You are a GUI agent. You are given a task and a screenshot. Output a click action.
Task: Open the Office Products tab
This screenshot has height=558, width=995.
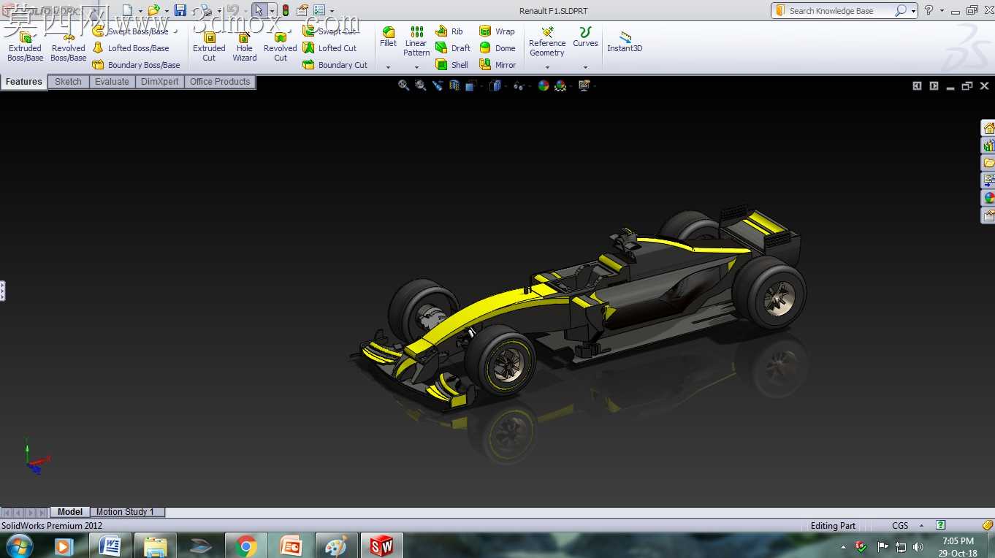(x=220, y=82)
